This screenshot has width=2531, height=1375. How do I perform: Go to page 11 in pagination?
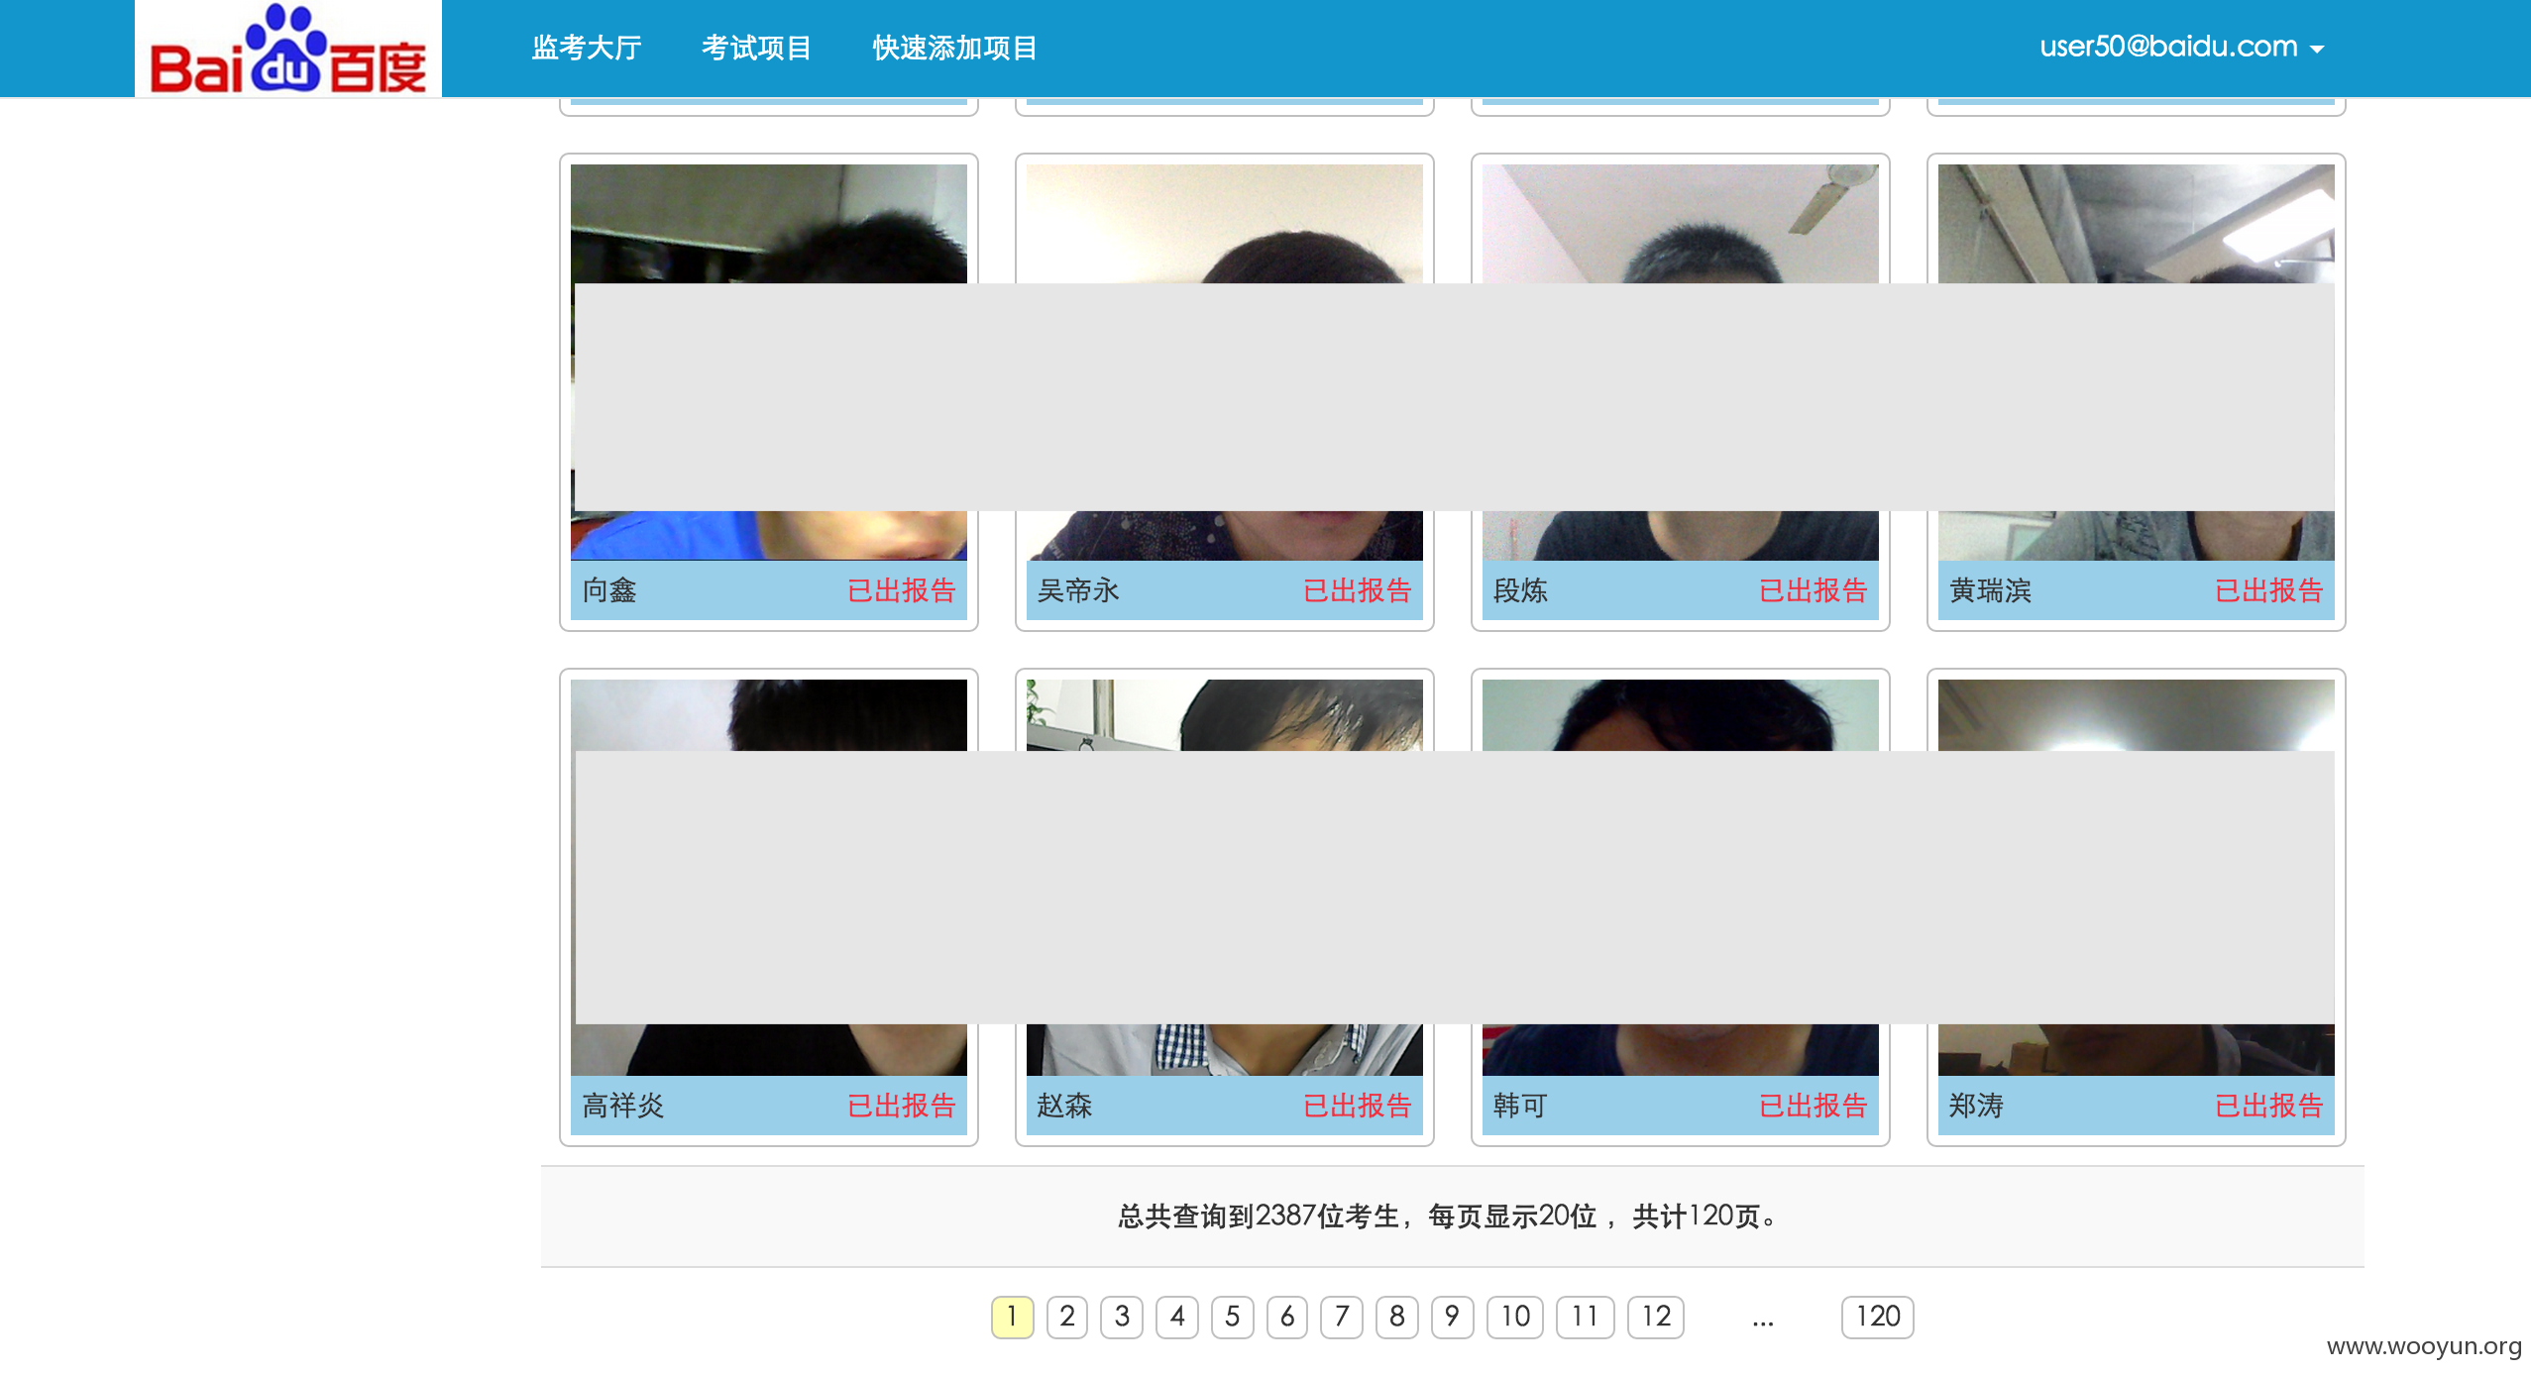tap(1586, 1317)
